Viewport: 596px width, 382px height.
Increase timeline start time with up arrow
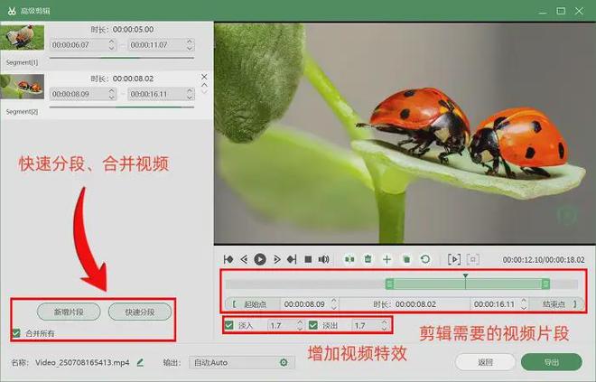click(334, 301)
